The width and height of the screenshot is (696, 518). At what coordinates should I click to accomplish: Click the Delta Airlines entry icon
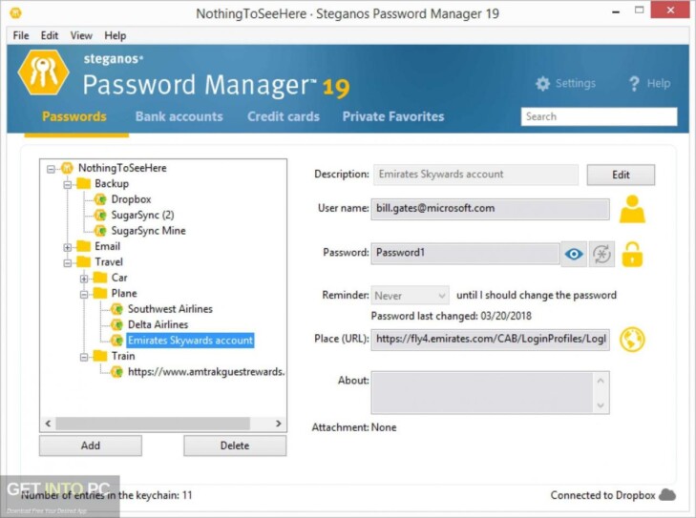116,324
